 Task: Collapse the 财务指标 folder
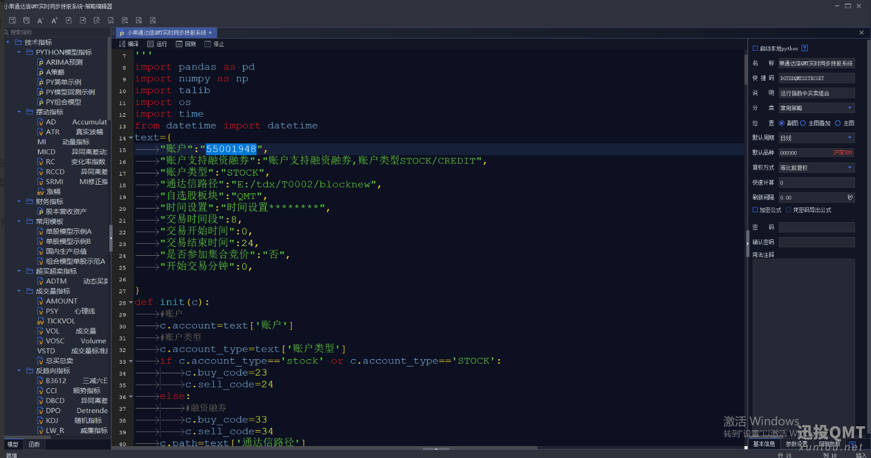coord(19,202)
